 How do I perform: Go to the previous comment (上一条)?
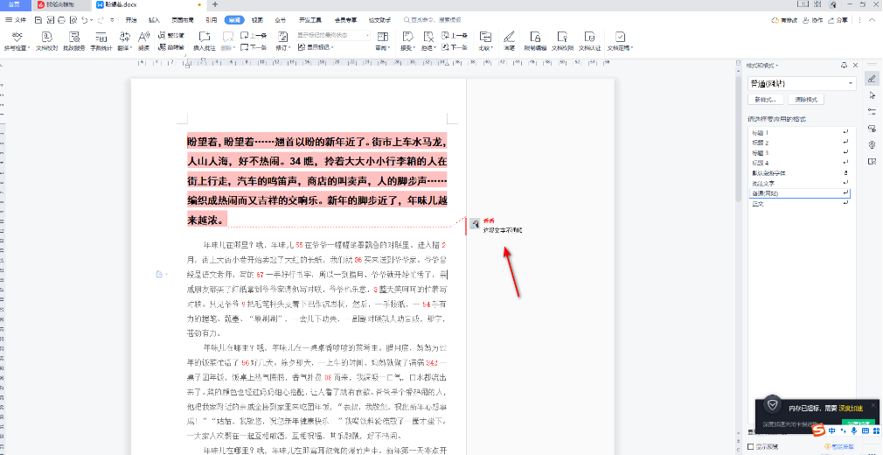pos(254,35)
